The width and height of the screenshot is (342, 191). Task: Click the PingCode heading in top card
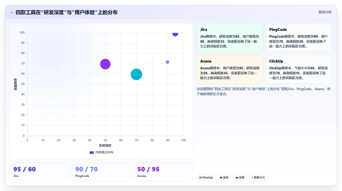(278, 30)
